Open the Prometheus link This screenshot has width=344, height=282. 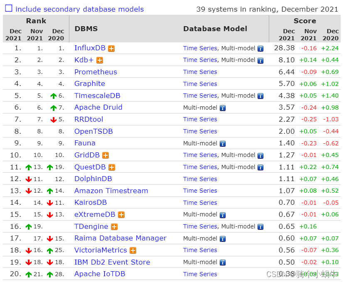click(x=96, y=72)
